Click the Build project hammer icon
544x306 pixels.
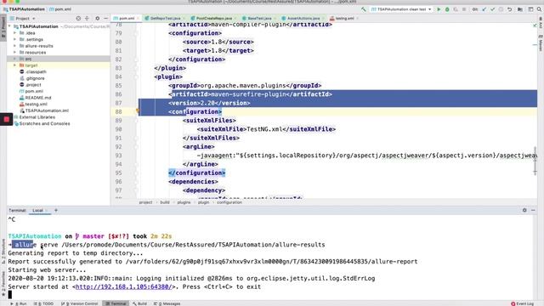coord(363,9)
